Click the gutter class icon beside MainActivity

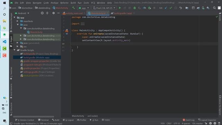pos(67,31)
